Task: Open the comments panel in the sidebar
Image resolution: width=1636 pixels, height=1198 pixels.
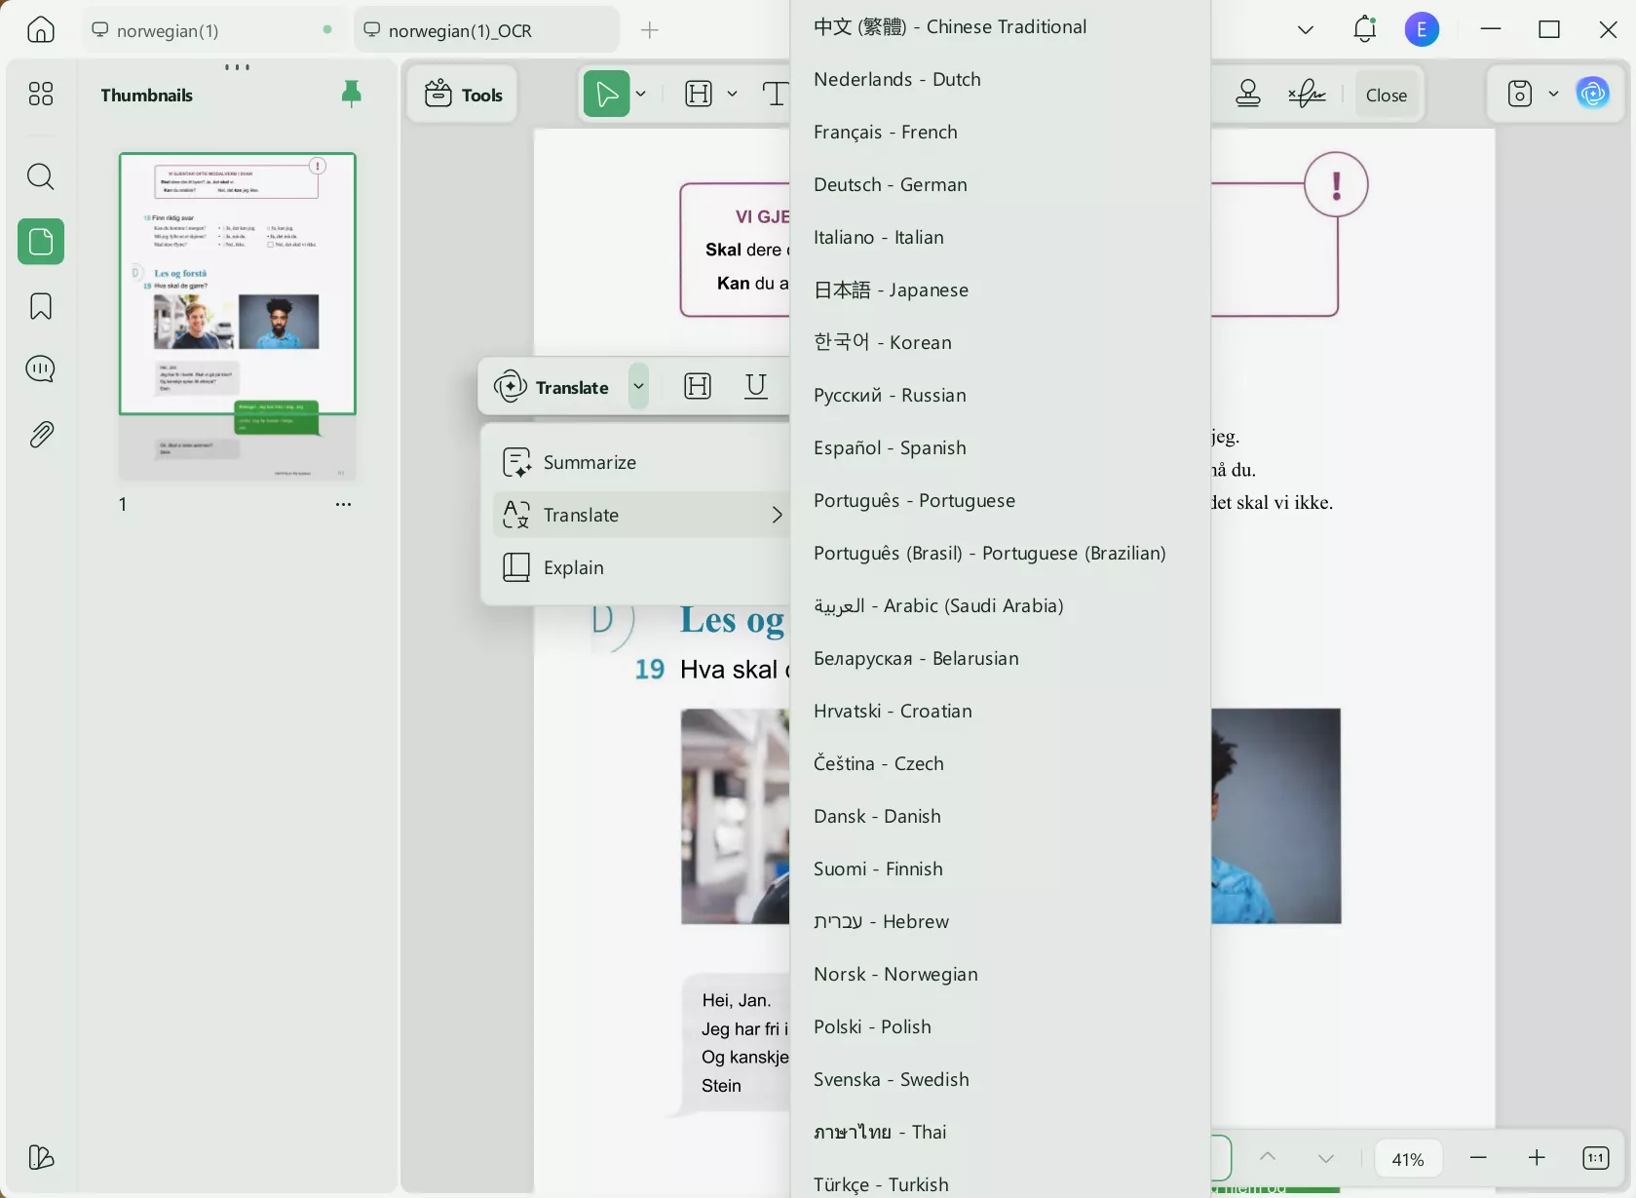Action: 40,368
